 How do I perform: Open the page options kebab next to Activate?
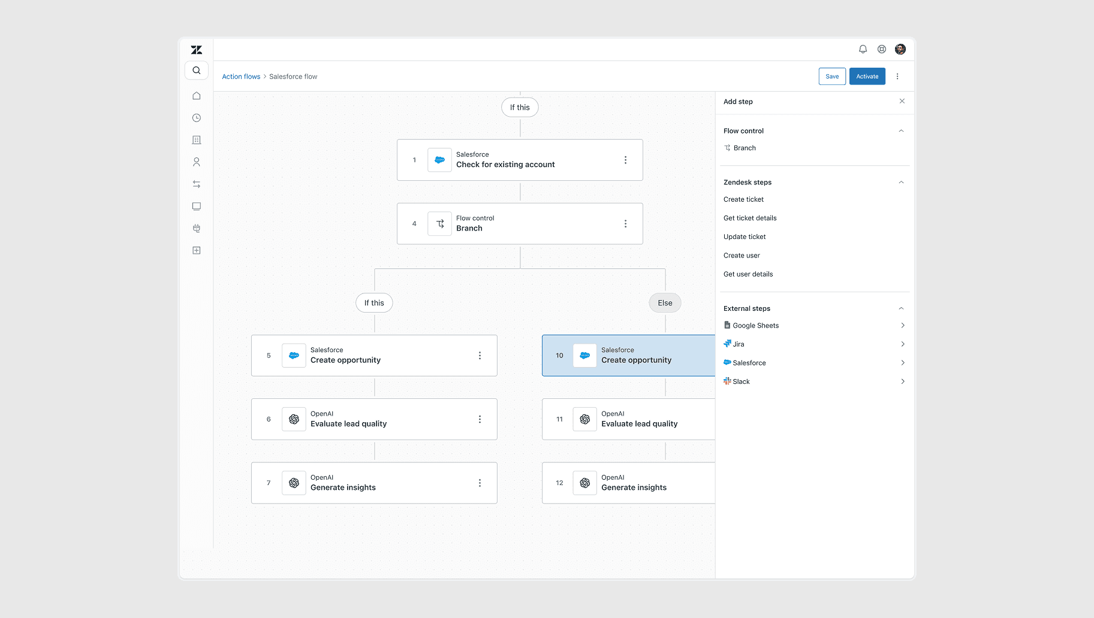click(x=897, y=77)
